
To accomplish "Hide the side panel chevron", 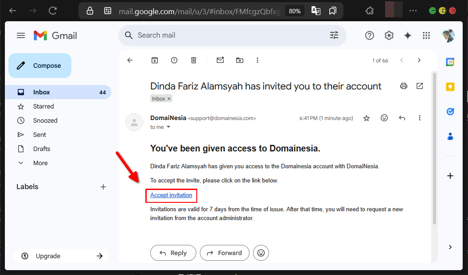I will tap(450, 247).
